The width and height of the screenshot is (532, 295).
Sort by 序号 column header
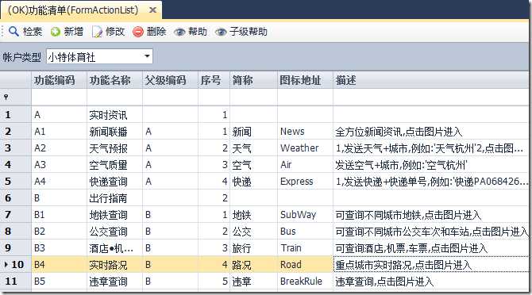point(214,80)
